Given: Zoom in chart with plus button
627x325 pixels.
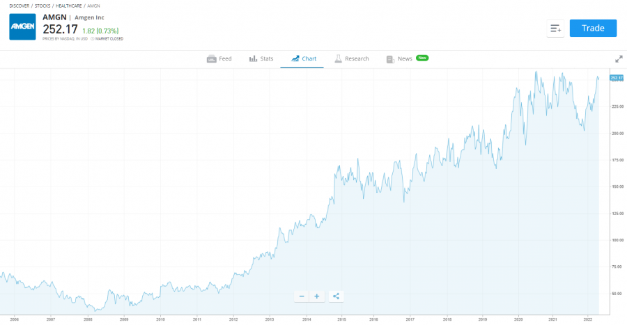Looking at the screenshot, I should click(317, 296).
